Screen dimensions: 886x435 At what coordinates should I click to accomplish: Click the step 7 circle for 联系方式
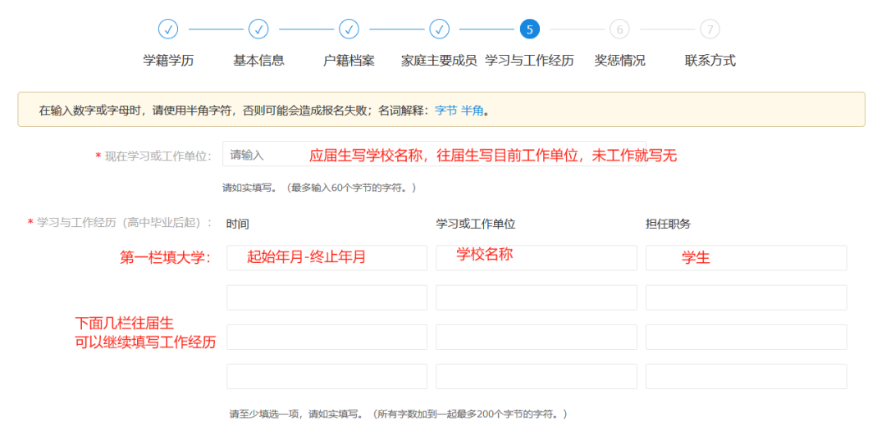click(x=710, y=29)
